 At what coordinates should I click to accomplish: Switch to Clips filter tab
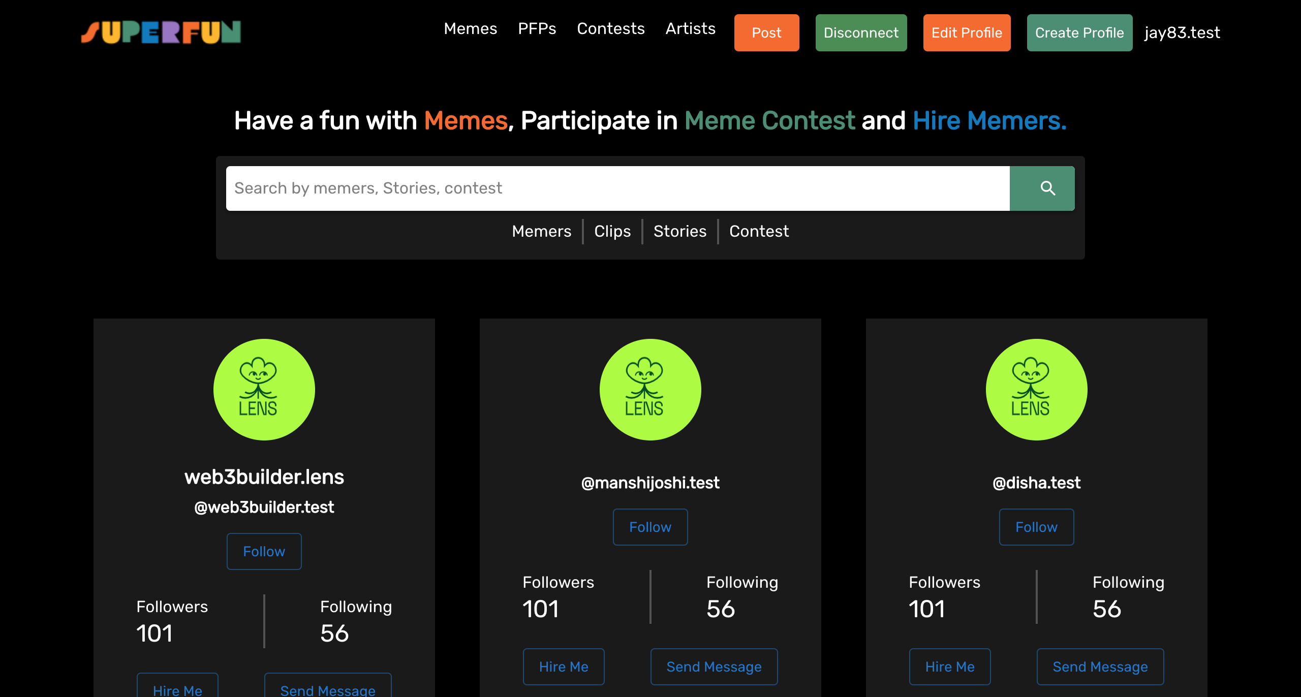pos(612,232)
